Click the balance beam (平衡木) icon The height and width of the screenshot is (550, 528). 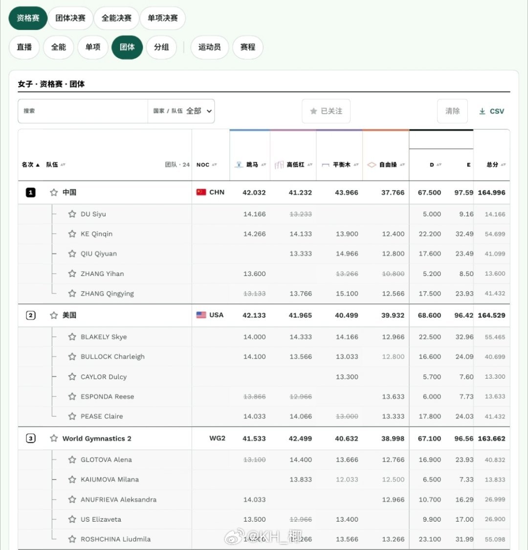tap(326, 164)
